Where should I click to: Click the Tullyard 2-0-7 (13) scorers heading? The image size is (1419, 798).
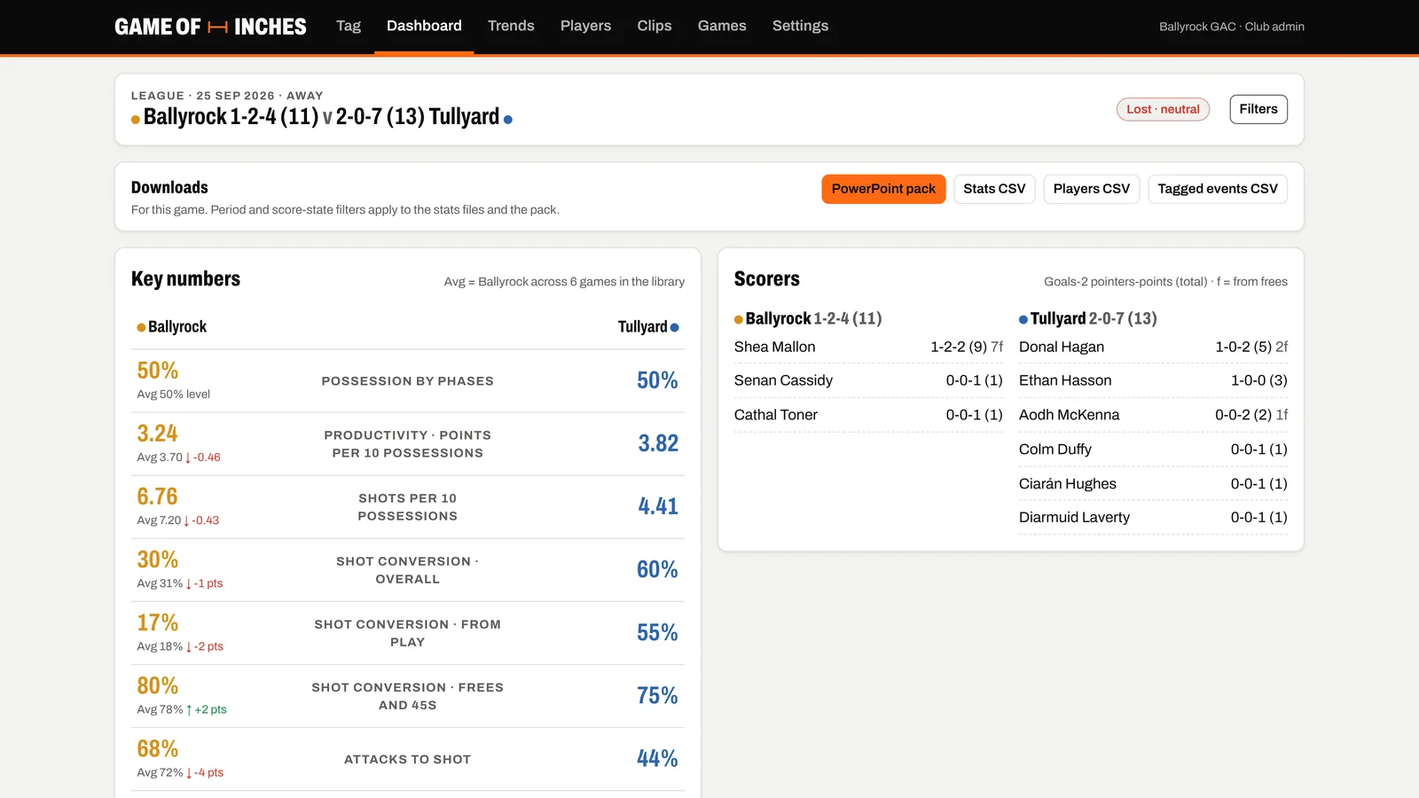point(1088,318)
